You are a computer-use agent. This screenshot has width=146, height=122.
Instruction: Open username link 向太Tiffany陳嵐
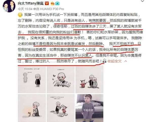31,4
